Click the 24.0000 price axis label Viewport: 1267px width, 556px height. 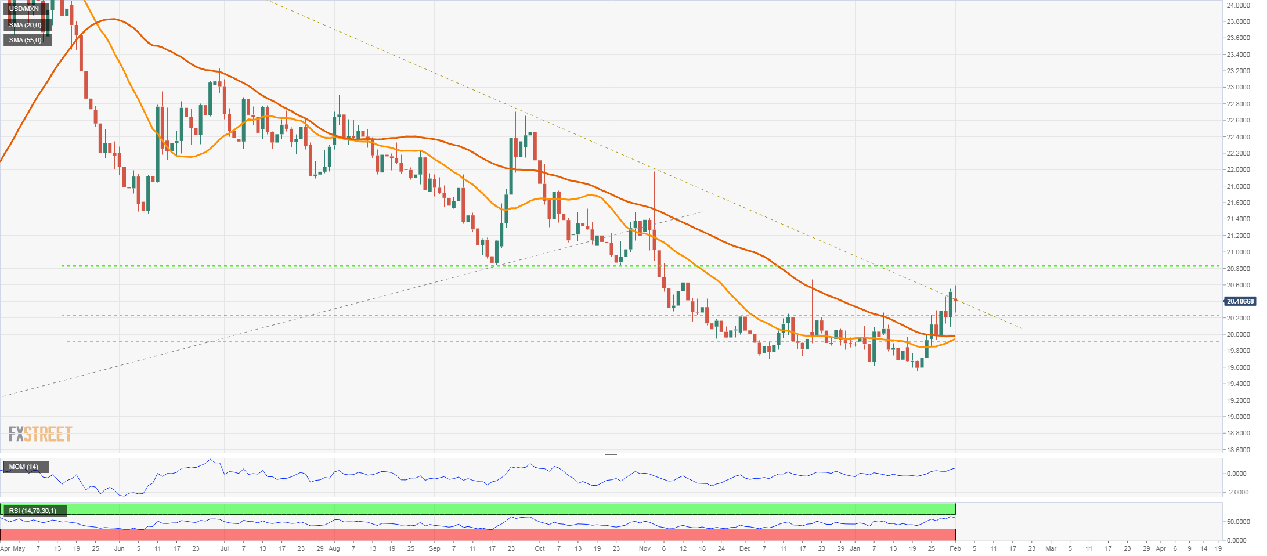click(1238, 5)
